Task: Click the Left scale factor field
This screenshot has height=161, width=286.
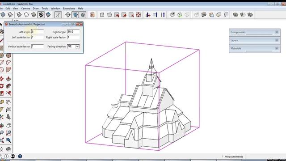Action: 37,37
